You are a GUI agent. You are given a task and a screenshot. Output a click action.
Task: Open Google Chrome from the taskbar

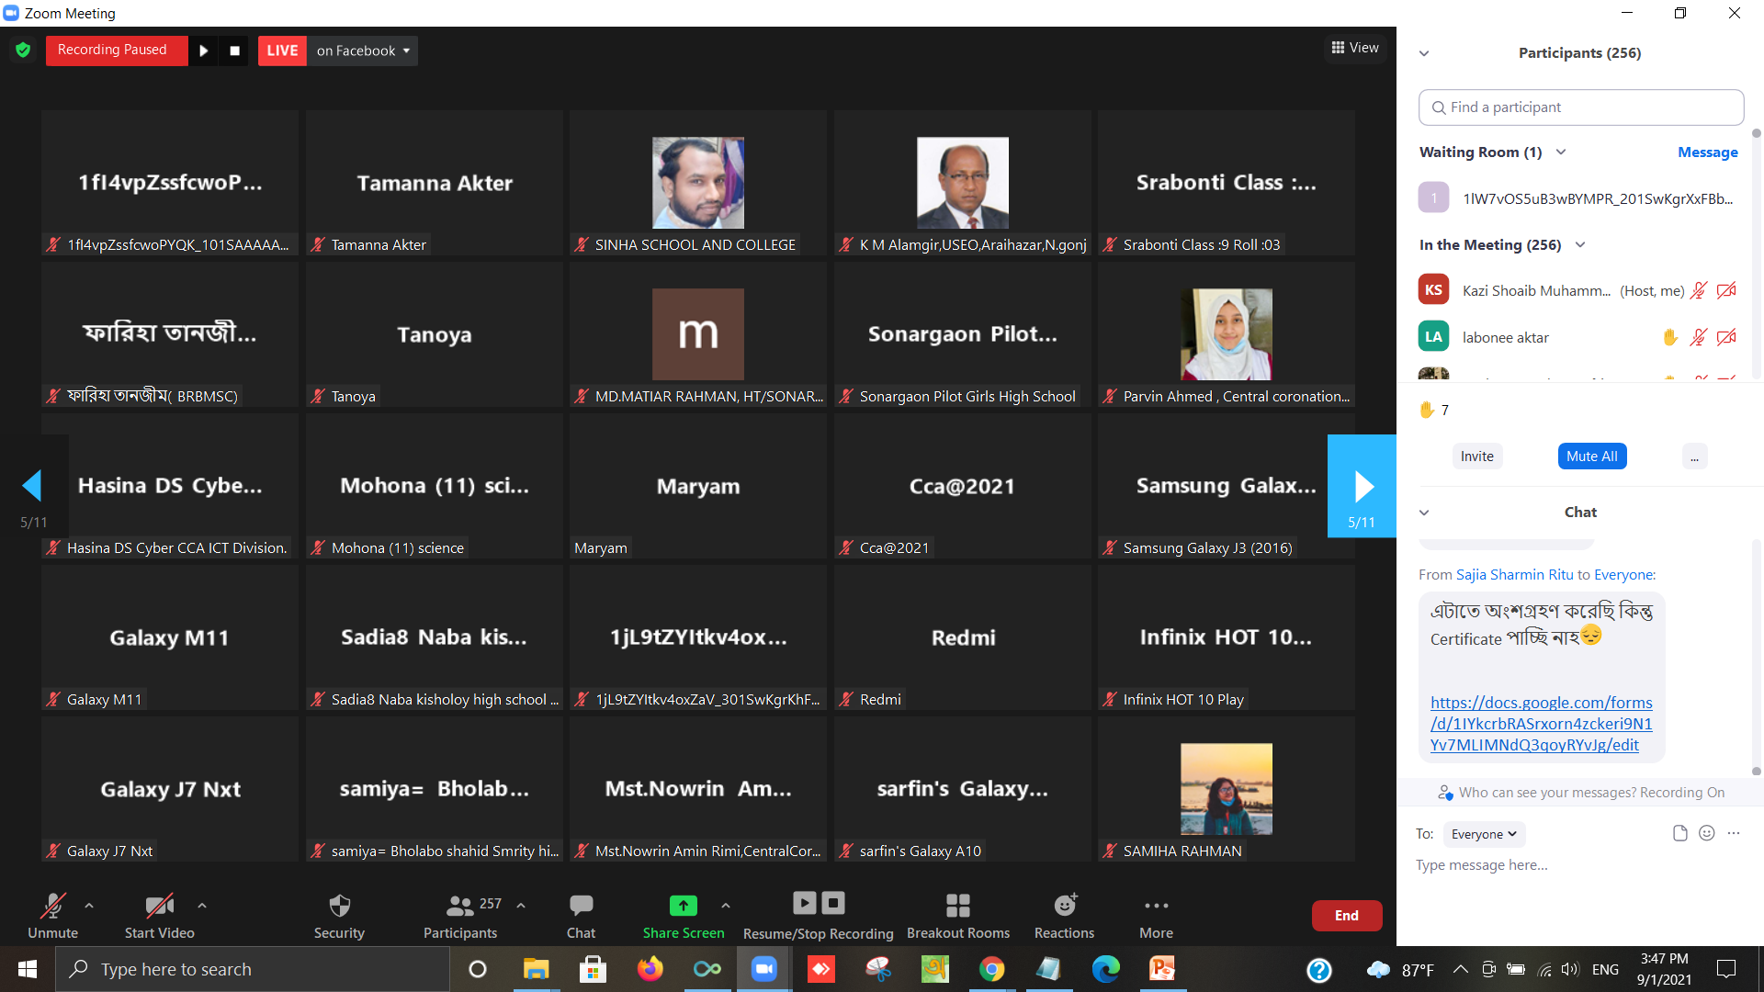(991, 969)
